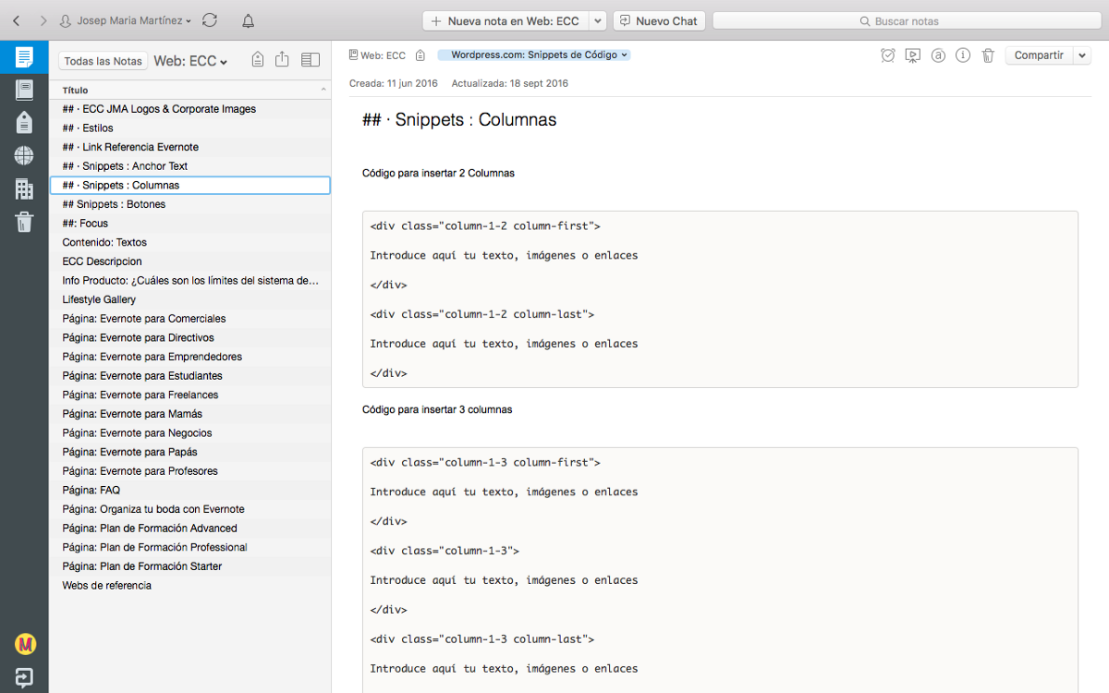Open the Notebooks section in the sidebar
The image size is (1109, 693).
[24, 90]
